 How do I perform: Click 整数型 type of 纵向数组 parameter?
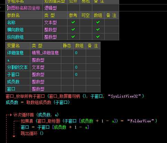(51, 37)
